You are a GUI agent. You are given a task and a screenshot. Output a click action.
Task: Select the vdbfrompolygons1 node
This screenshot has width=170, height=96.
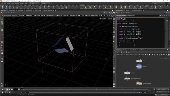click(127, 78)
